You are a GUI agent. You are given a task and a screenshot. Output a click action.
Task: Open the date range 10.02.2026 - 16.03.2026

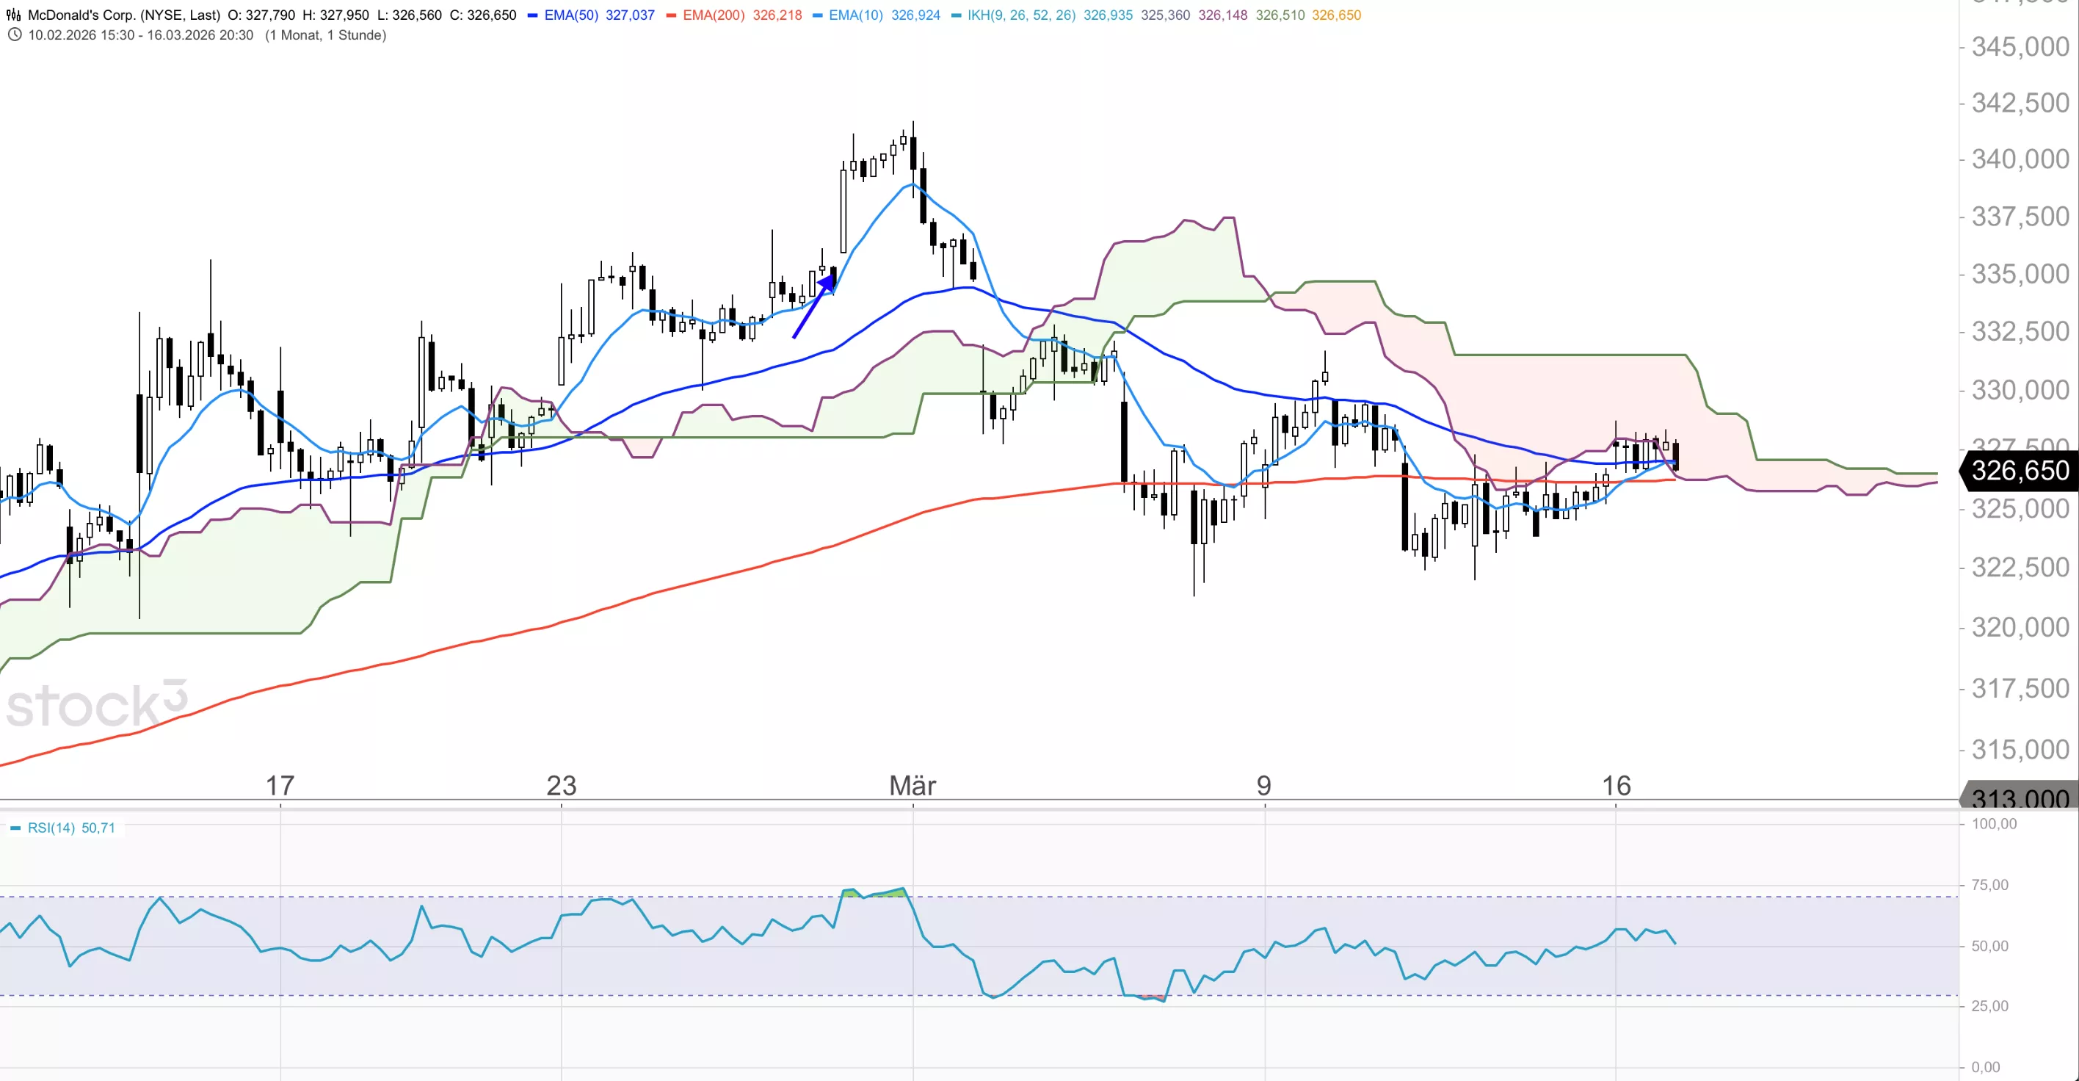pyautogui.click(x=140, y=35)
